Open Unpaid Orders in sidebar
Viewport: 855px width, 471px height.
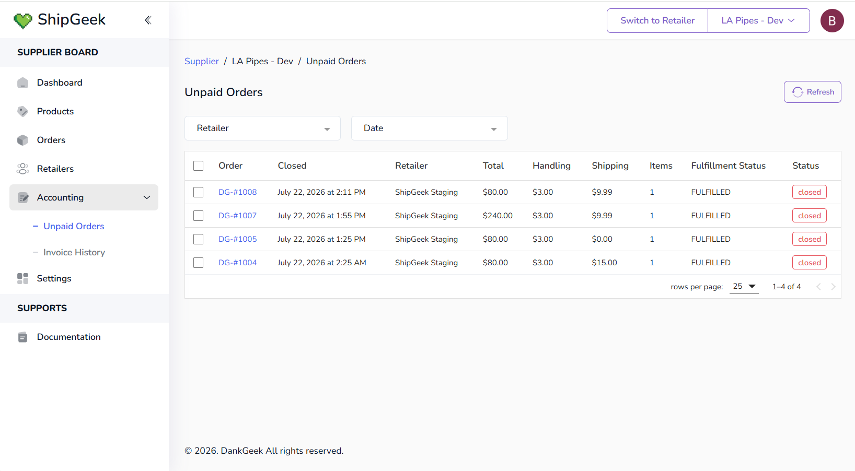pos(74,226)
